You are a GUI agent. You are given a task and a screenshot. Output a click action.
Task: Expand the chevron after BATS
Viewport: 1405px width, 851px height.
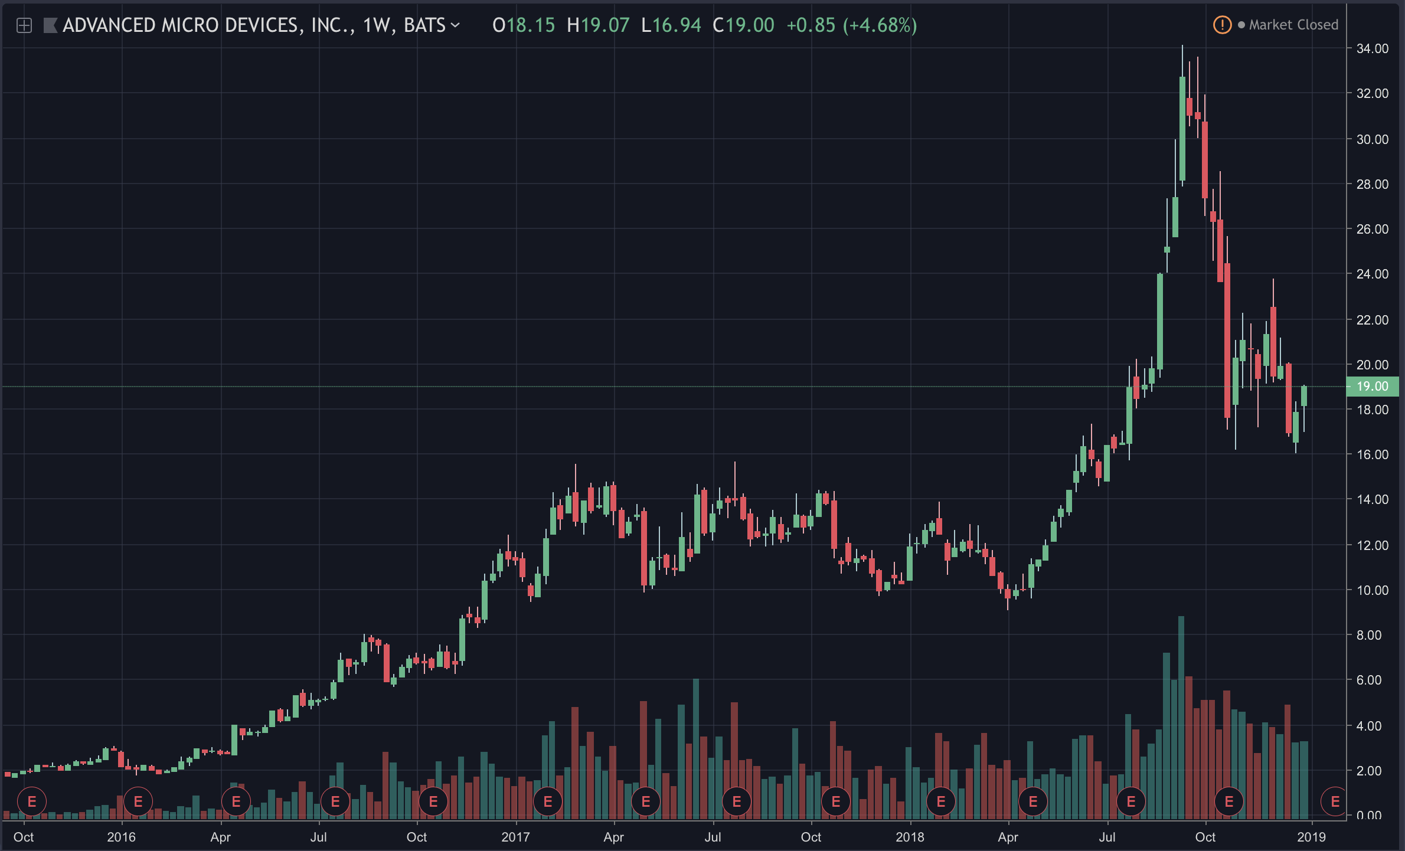[455, 25]
